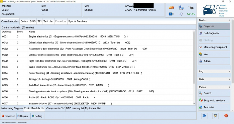Click the blue double-arrow forward button

coord(204,116)
